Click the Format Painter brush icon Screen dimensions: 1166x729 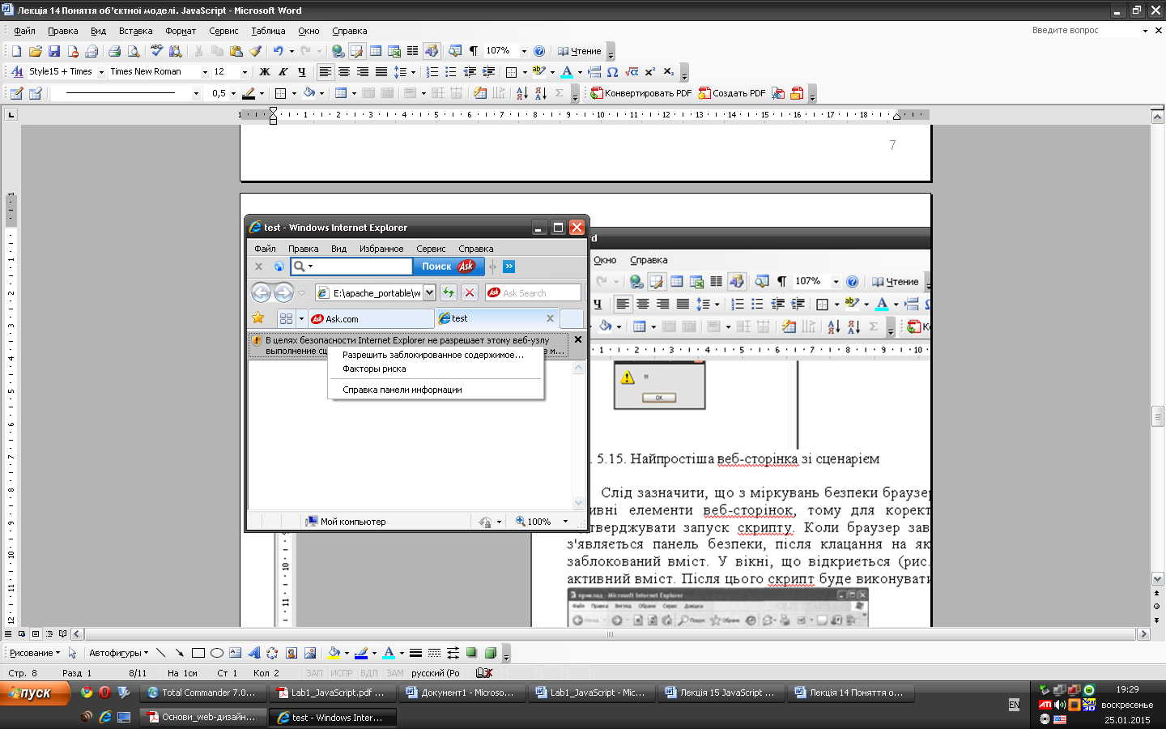[x=255, y=51]
